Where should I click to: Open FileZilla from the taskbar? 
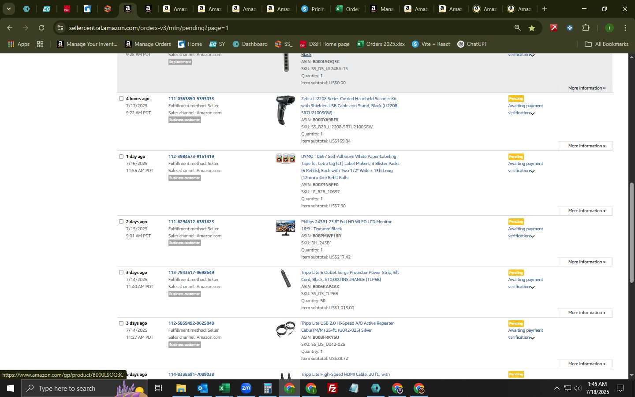pos(332,388)
